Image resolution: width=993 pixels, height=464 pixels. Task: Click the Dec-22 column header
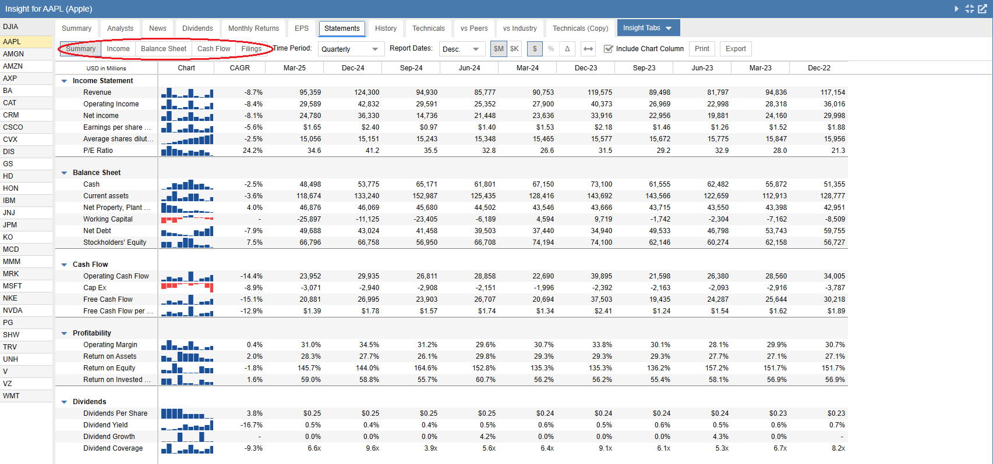(x=819, y=68)
